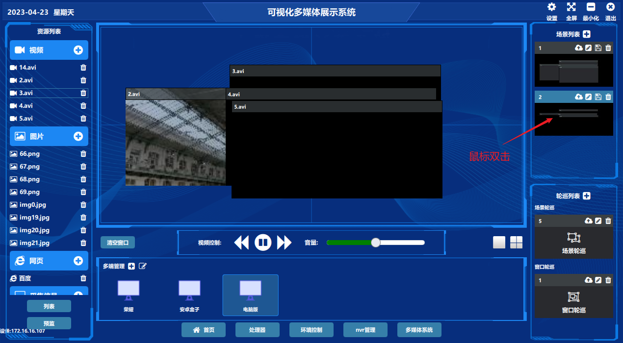
Task: Upload scene 1 with its cloud icon
Action: 579,48
